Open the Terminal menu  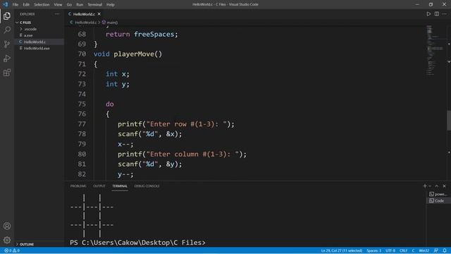pyautogui.click(x=95, y=4)
